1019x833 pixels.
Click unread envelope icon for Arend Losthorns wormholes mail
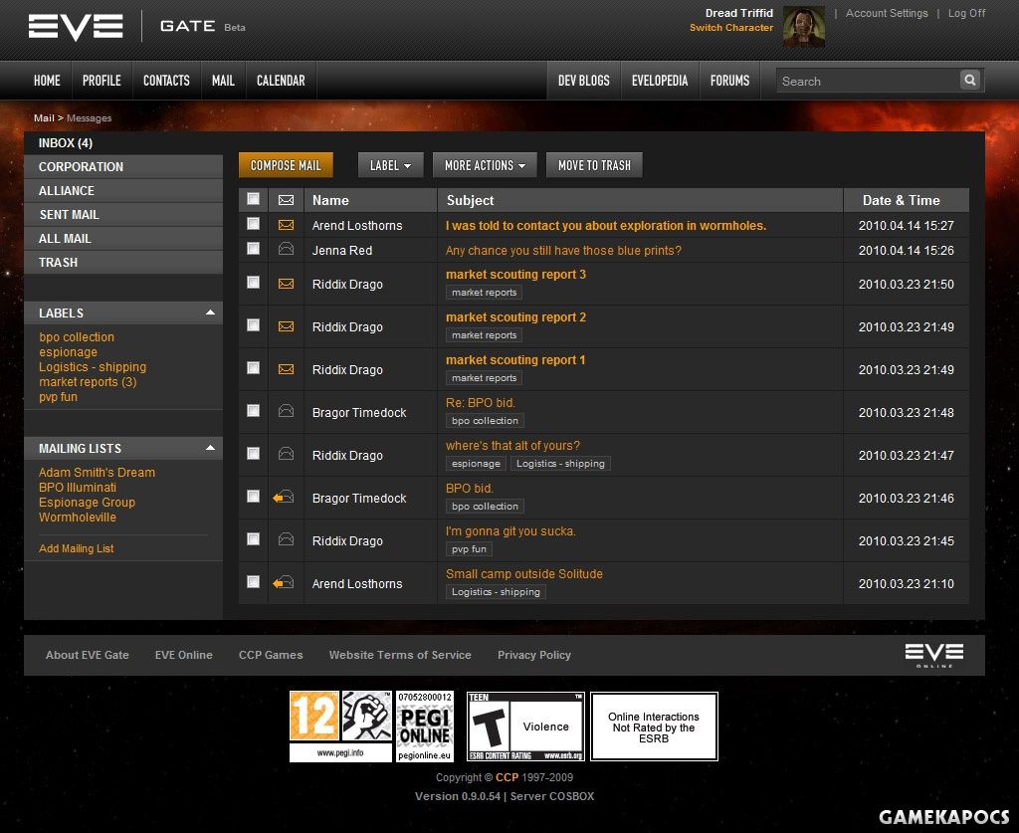(286, 225)
